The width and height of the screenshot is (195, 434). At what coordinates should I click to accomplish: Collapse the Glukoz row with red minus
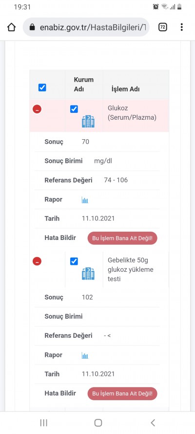(37, 109)
